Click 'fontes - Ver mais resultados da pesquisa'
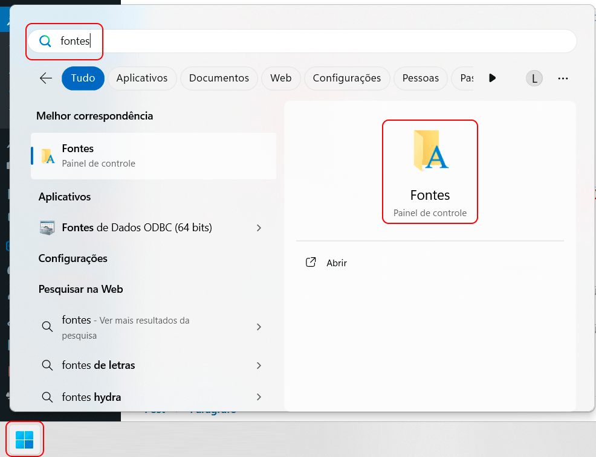596x457 pixels. point(139,327)
